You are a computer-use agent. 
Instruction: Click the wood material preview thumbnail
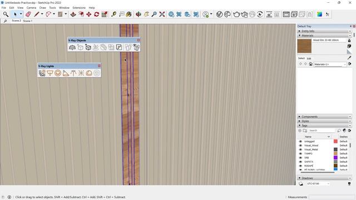pos(304,46)
